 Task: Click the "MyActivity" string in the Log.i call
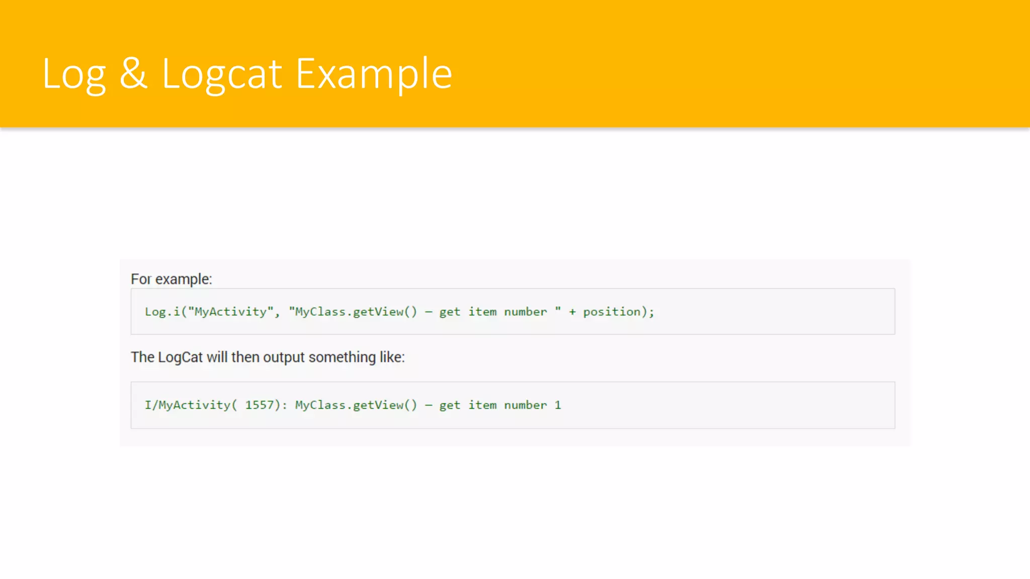tap(230, 312)
